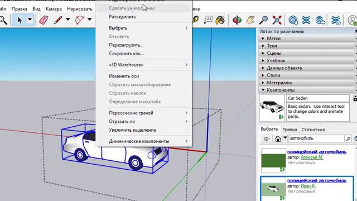Open the view options grid icon
Image resolution: width=357 pixels, height=201 pixels.
(x=267, y=138)
